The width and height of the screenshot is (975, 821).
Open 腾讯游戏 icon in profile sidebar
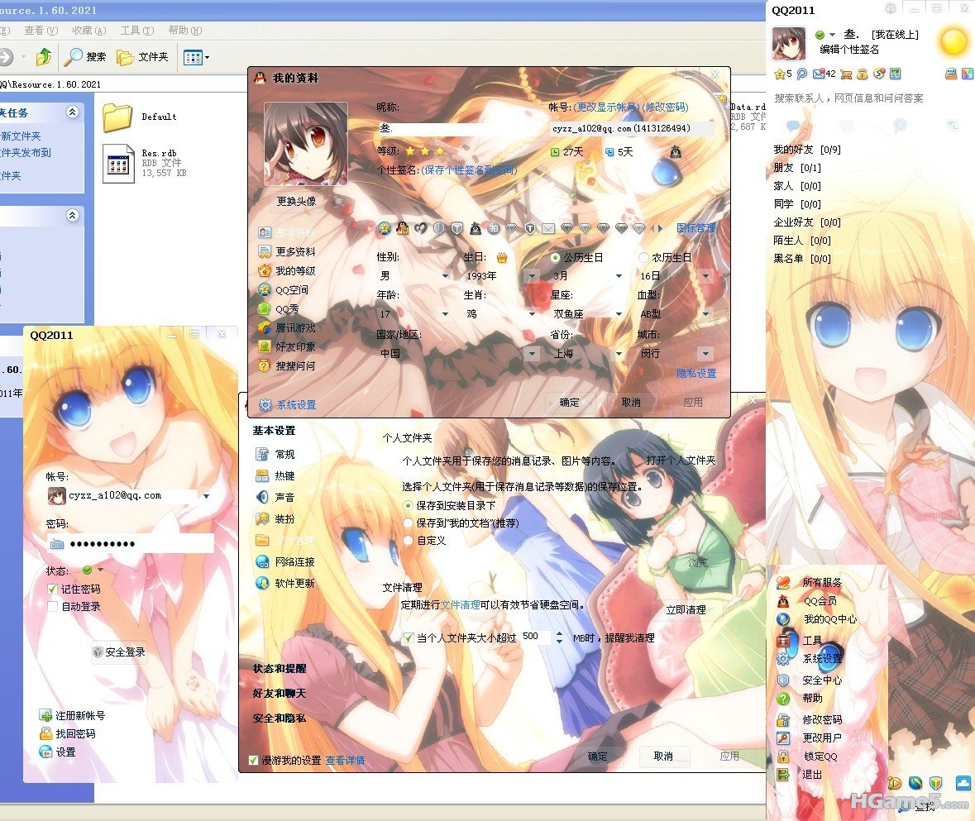tap(265, 327)
